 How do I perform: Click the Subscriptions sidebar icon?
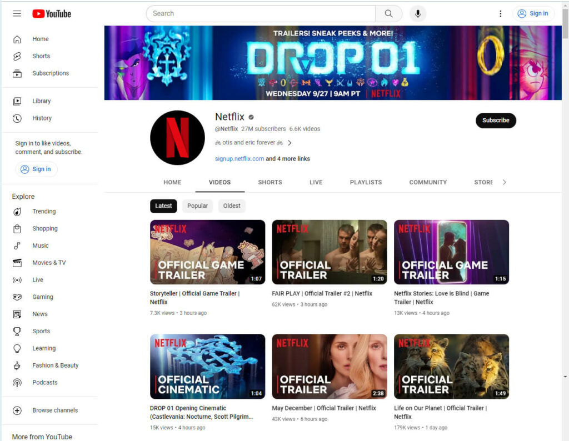coord(17,73)
